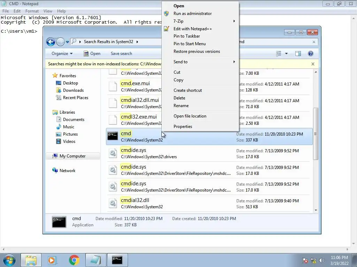
Task: Open the Organize dropdown menu
Action: click(62, 54)
